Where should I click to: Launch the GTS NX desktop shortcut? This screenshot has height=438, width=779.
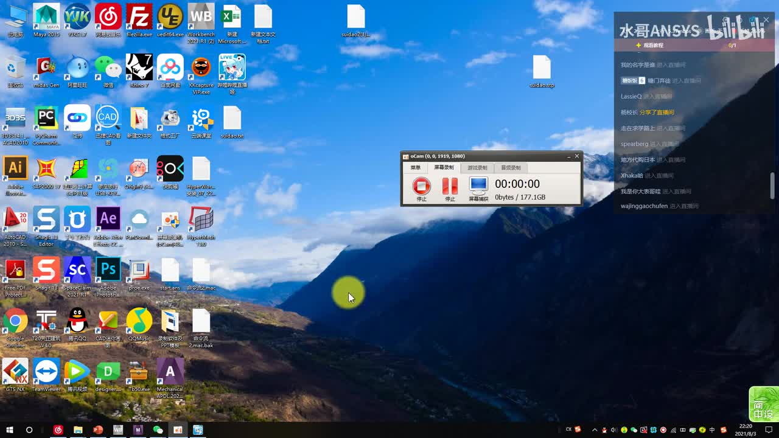(15, 375)
